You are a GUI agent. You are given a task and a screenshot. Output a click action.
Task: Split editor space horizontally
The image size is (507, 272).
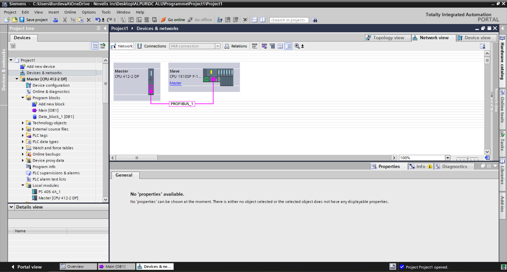pos(255,20)
